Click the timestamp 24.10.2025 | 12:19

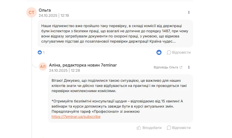click(x=54, y=15)
